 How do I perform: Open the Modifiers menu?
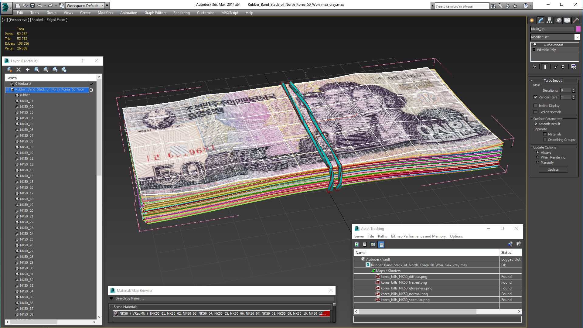(x=105, y=13)
